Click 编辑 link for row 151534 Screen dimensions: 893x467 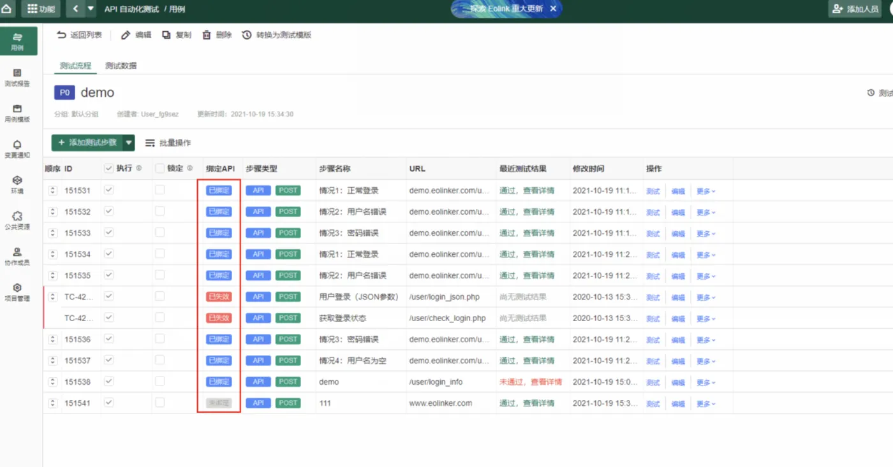(x=678, y=255)
